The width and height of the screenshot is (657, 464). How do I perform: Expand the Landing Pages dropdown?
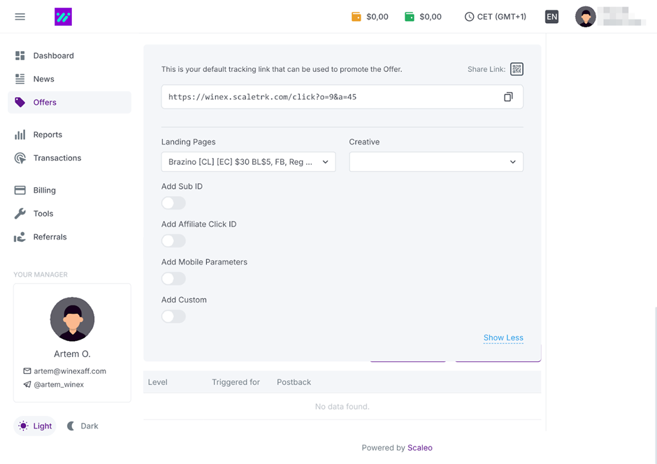click(248, 162)
